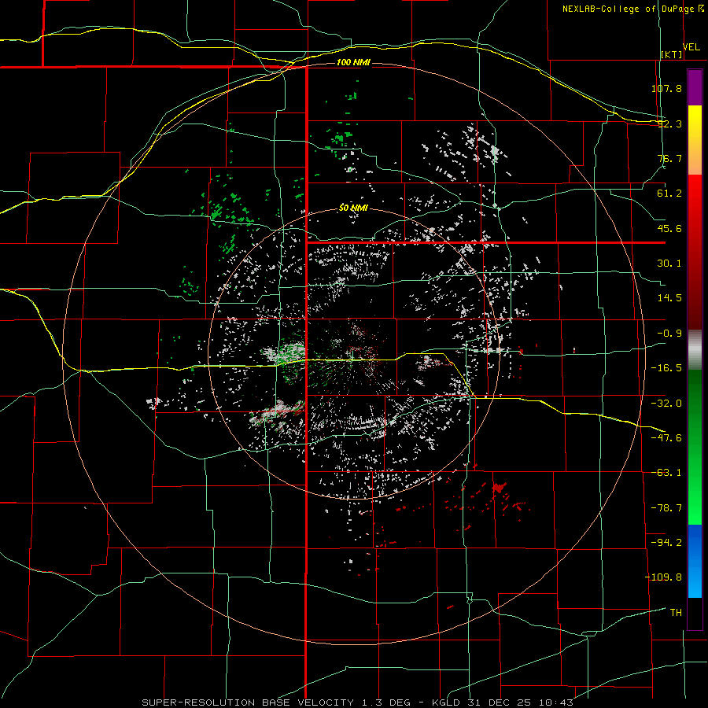Pick the yellow-orange segment of the color bar
708x708 pixels.
point(695,140)
